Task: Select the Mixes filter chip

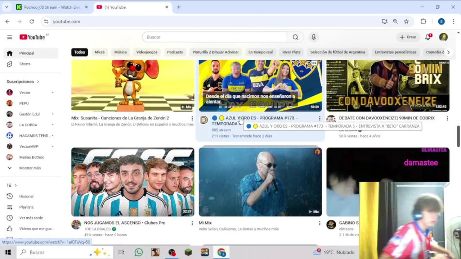Action: 99,52
